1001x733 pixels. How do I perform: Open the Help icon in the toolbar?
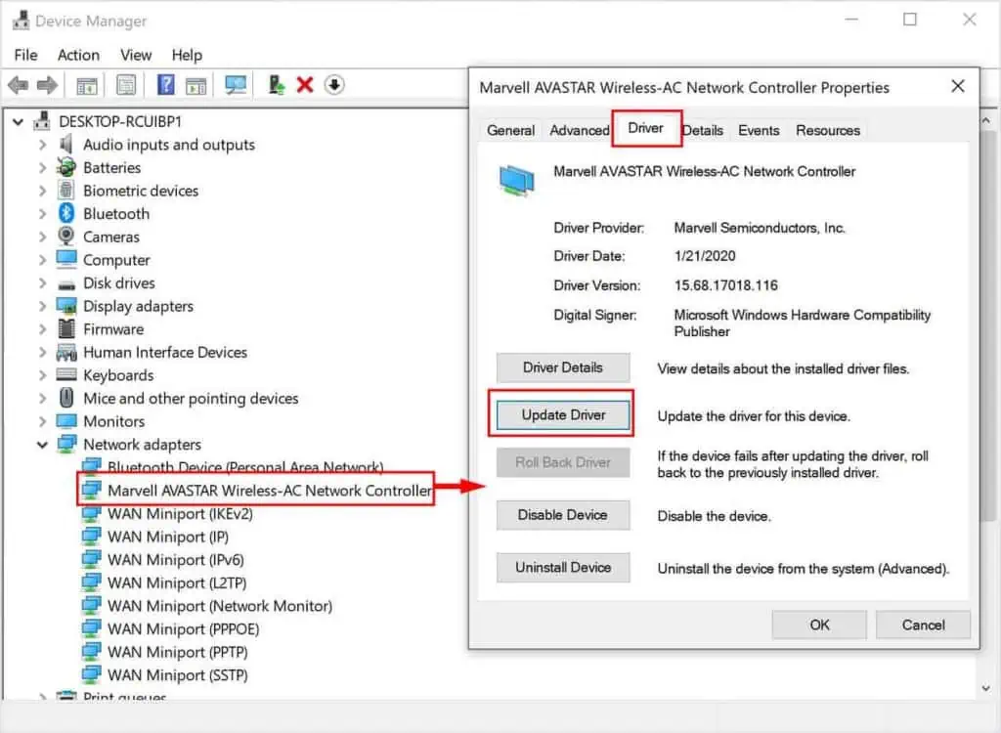(x=165, y=84)
